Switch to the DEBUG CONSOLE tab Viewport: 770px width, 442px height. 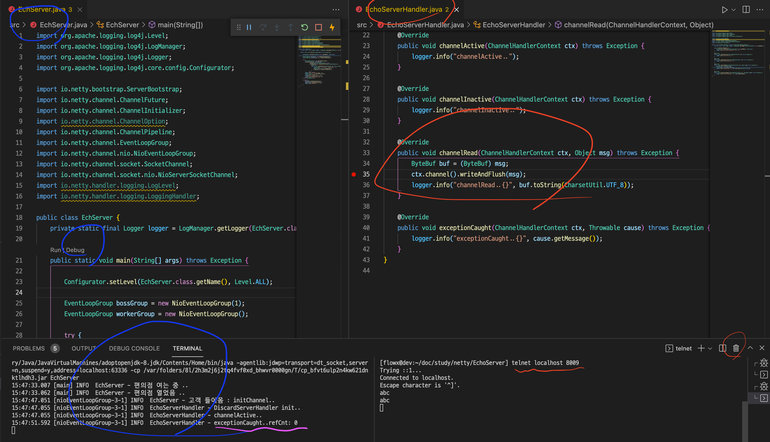click(x=134, y=349)
